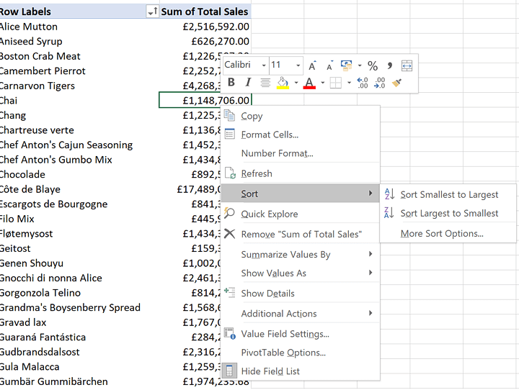This screenshot has width=519, height=390.
Task: Apply Comma Style format
Action: click(390, 65)
